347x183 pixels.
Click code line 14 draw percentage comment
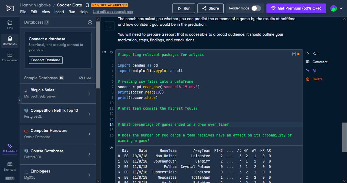pyautogui.click(x=173, y=125)
